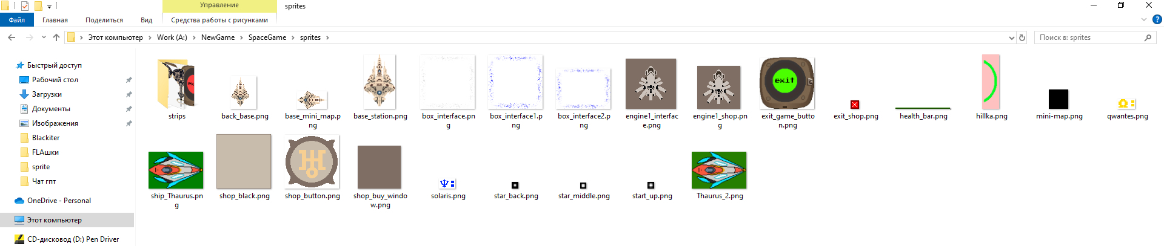Open Рабочий стол in navigation pane
The height and width of the screenshot is (246, 1164).
55,80
